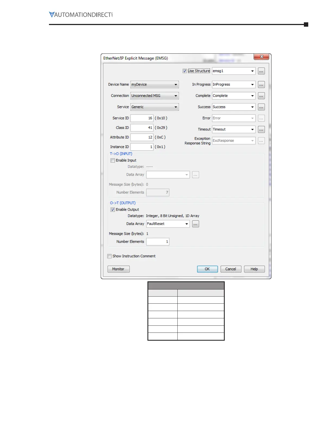Screen dimensions: 333x431
Task: Click browse button next to Complete tag
Action: pos(261,96)
